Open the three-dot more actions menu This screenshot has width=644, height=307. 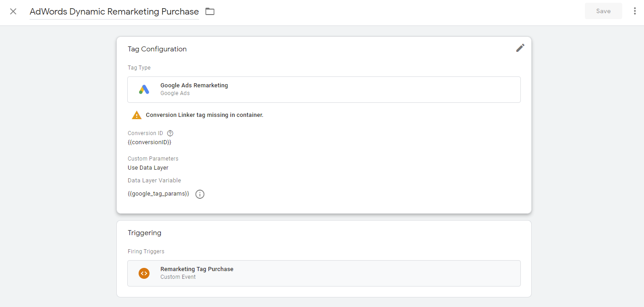[634, 11]
